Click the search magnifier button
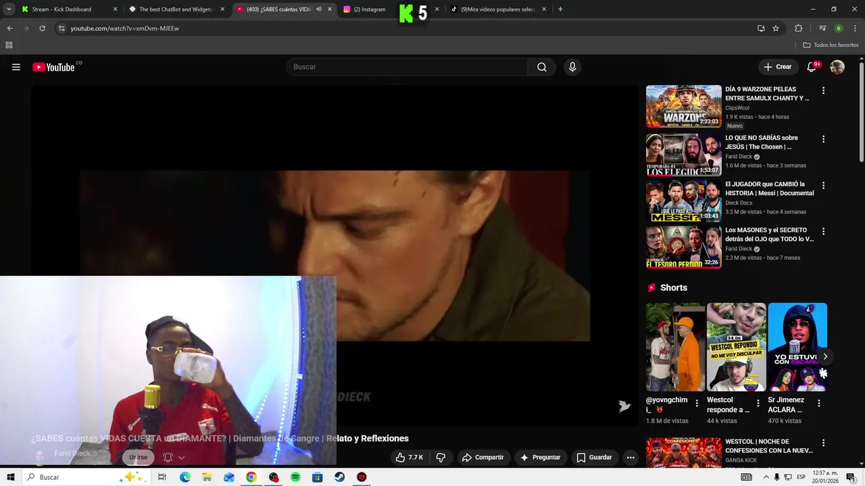865x486 pixels. tap(542, 67)
